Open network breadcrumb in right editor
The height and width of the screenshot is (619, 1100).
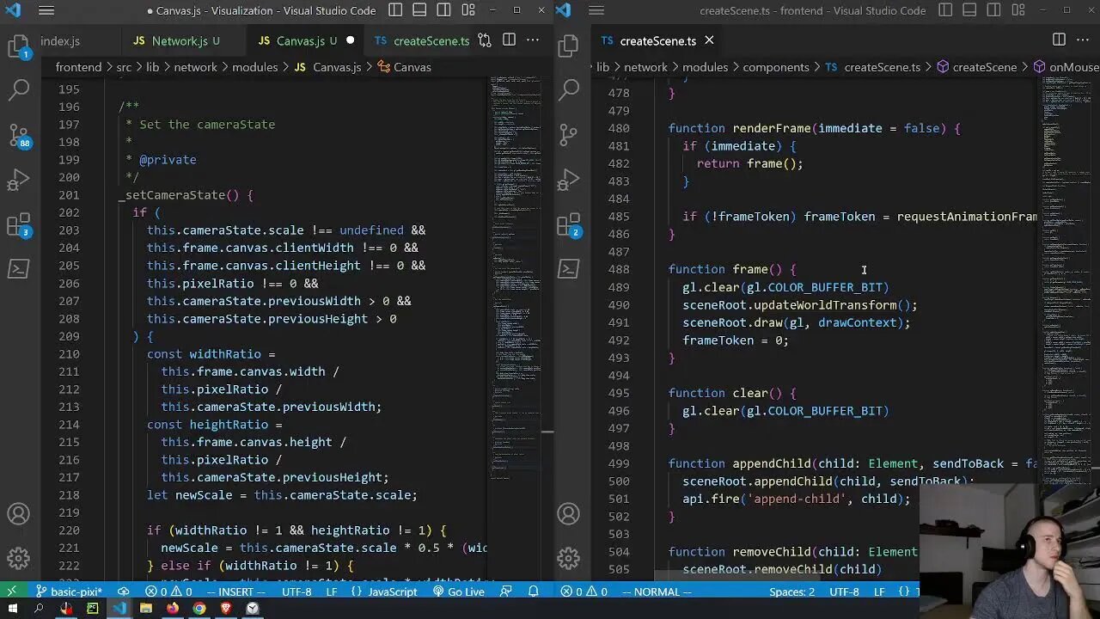click(645, 67)
